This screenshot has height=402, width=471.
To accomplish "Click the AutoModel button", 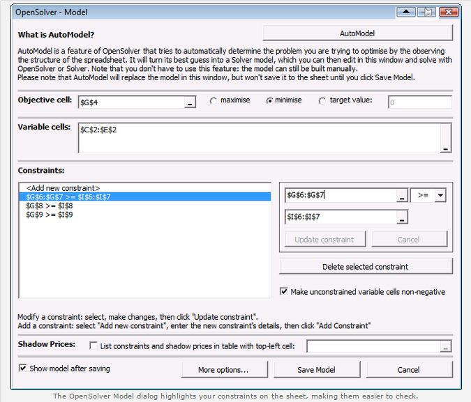I will point(357,33).
